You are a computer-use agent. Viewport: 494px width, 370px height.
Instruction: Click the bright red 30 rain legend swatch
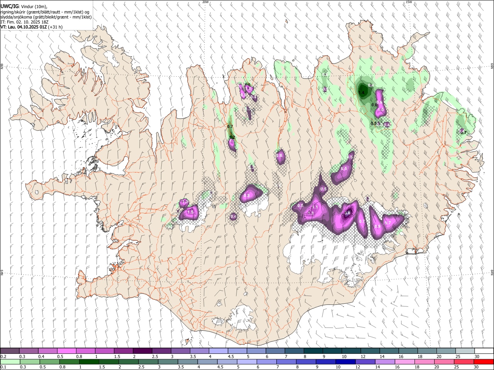pos(483,362)
